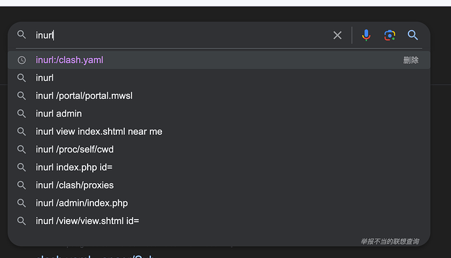The height and width of the screenshot is (258, 451).
Task: Select 'inurl /portal/portal.mwsl' suggestion
Action: 219,96
